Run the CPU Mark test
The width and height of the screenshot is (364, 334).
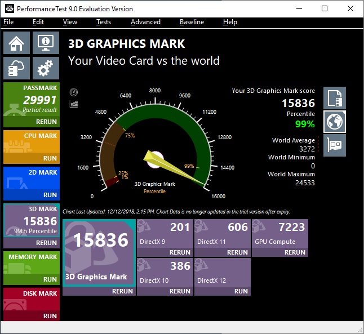coord(50,158)
